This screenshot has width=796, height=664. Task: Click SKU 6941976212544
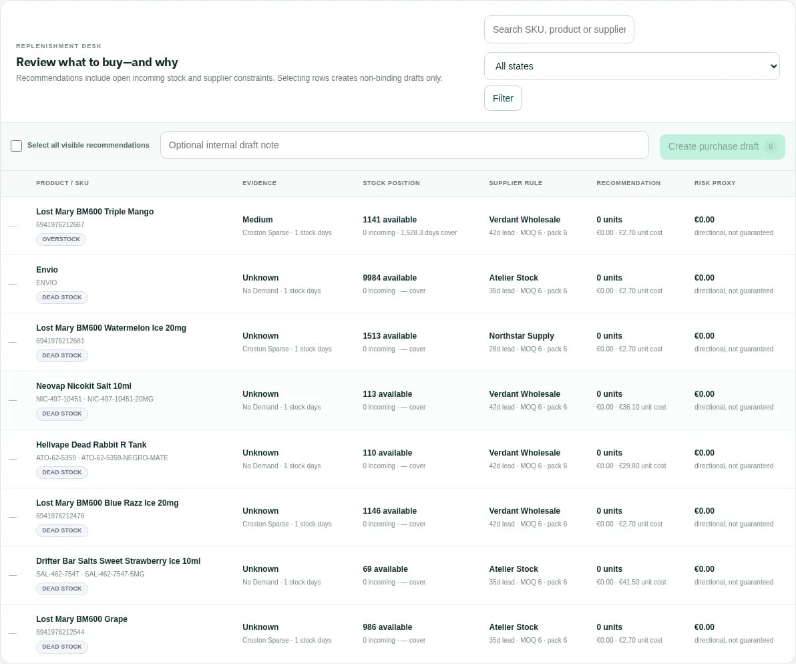click(x=60, y=633)
